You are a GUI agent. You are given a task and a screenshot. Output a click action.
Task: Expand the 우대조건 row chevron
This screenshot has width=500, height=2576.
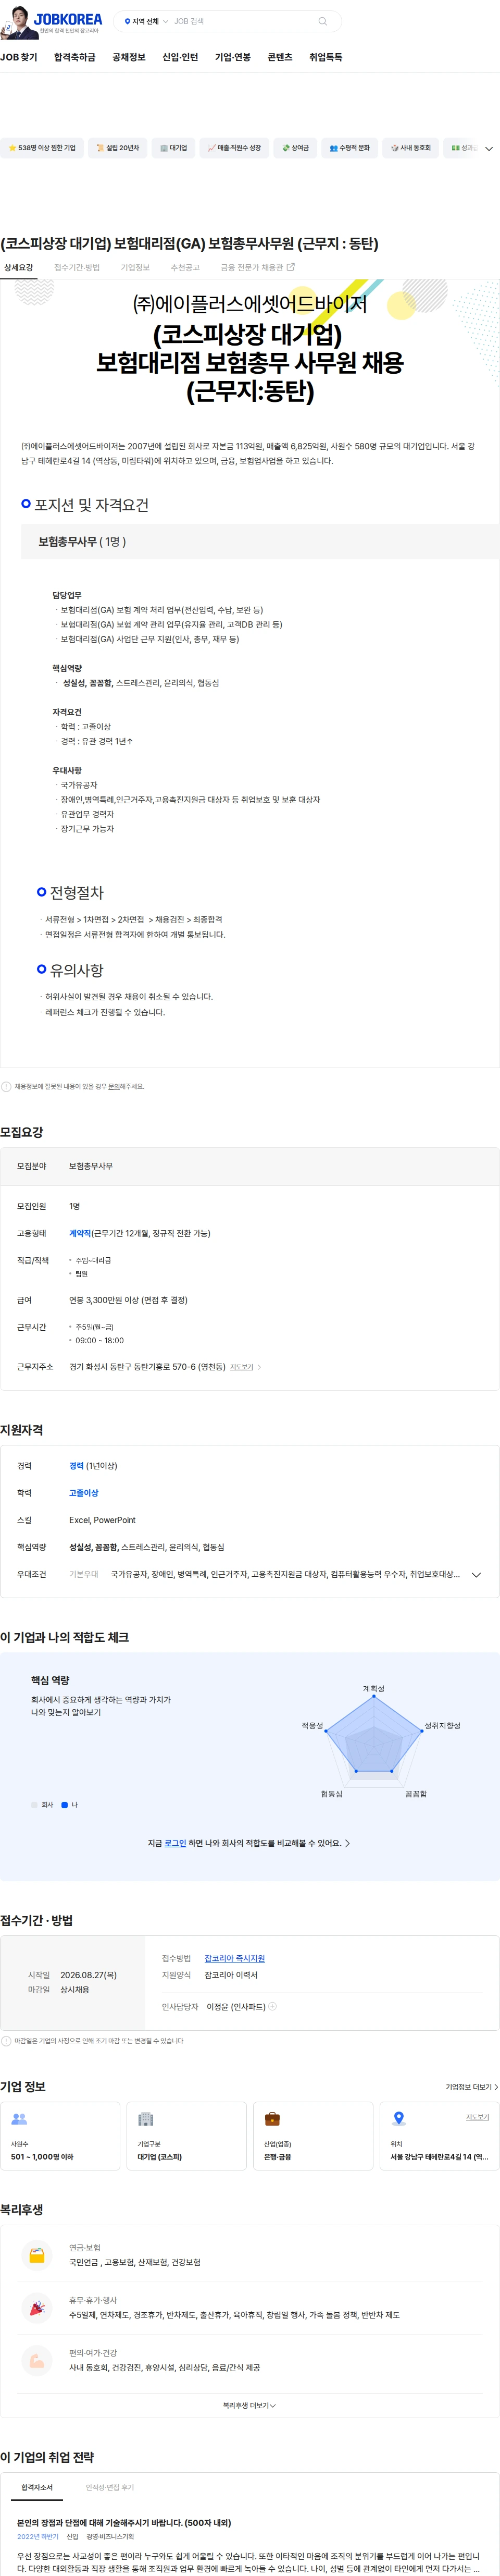coord(476,1575)
